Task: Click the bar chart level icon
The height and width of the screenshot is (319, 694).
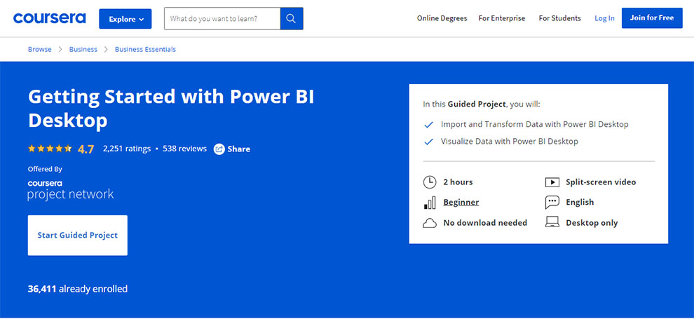Action: point(430,202)
